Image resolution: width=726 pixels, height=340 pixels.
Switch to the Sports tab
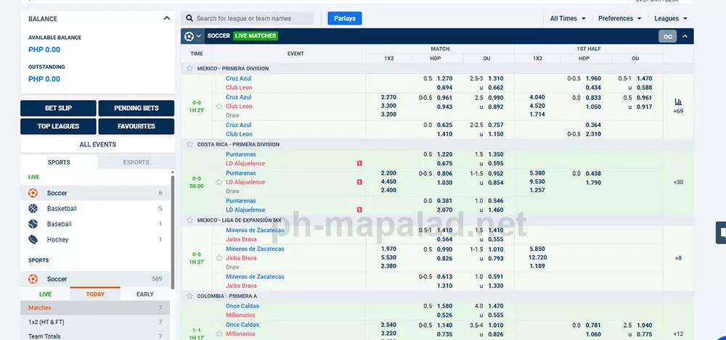tap(60, 162)
